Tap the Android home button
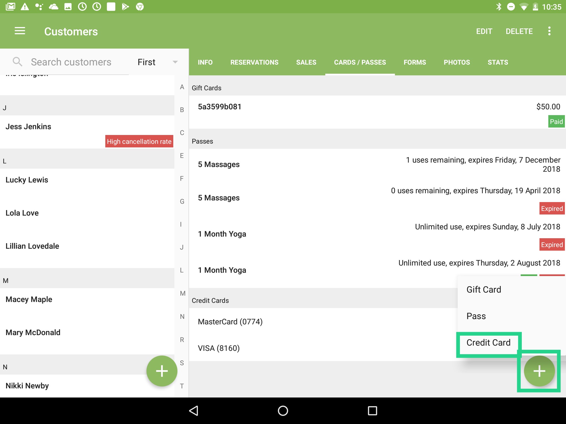This screenshot has width=566, height=424. point(283,411)
